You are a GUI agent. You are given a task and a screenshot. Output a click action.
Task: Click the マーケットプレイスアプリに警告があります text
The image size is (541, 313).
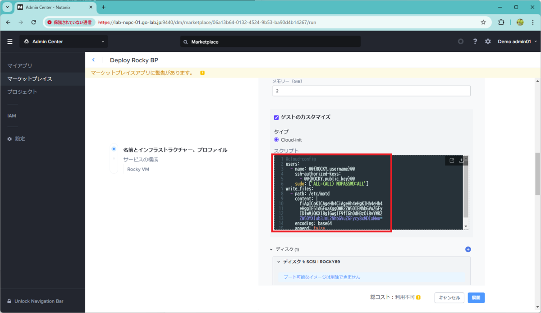[142, 73]
